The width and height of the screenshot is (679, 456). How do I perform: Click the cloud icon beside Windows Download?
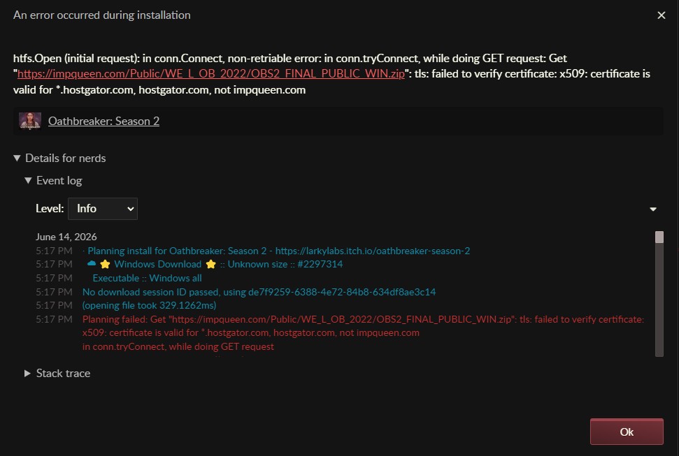click(x=92, y=263)
